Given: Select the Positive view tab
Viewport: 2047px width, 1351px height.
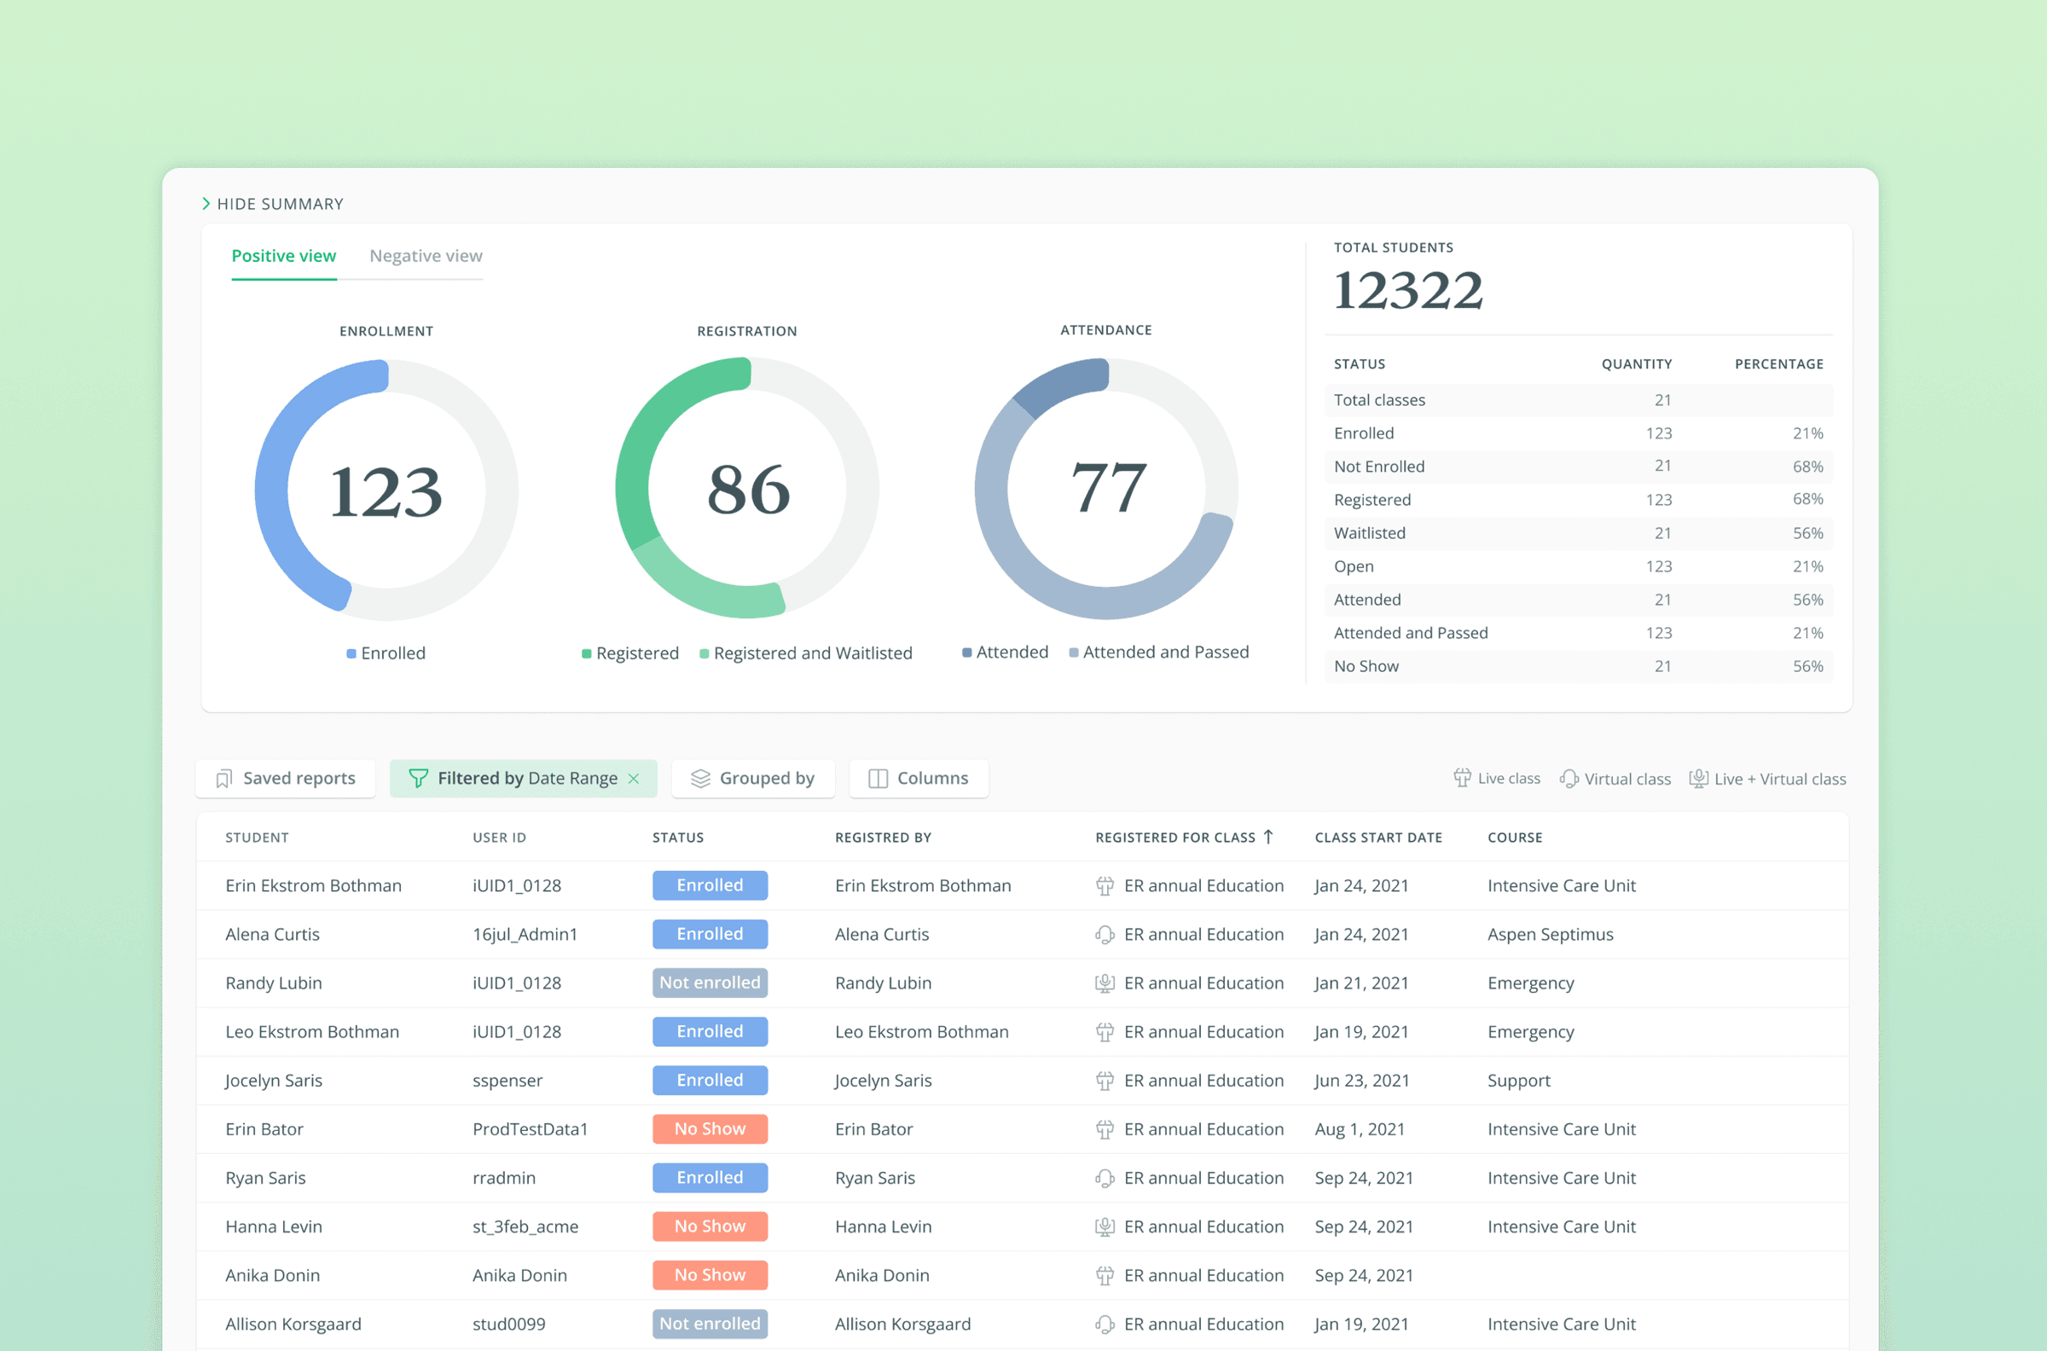Looking at the screenshot, I should point(283,256).
